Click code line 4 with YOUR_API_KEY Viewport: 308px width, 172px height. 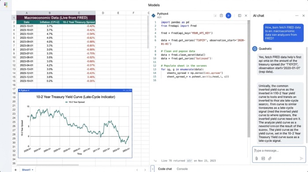(x=187, y=33)
